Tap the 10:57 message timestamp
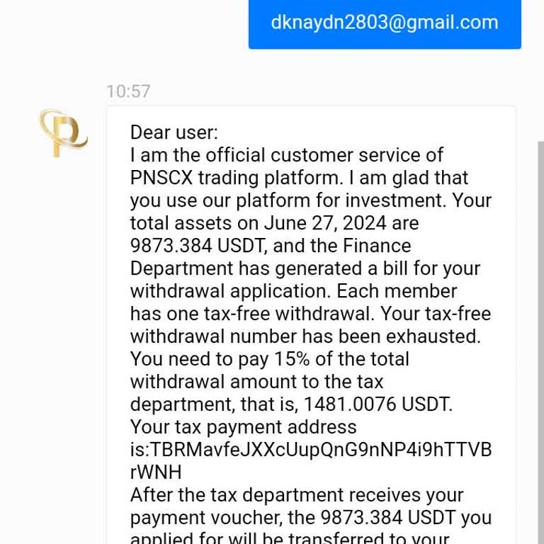 click(x=128, y=91)
